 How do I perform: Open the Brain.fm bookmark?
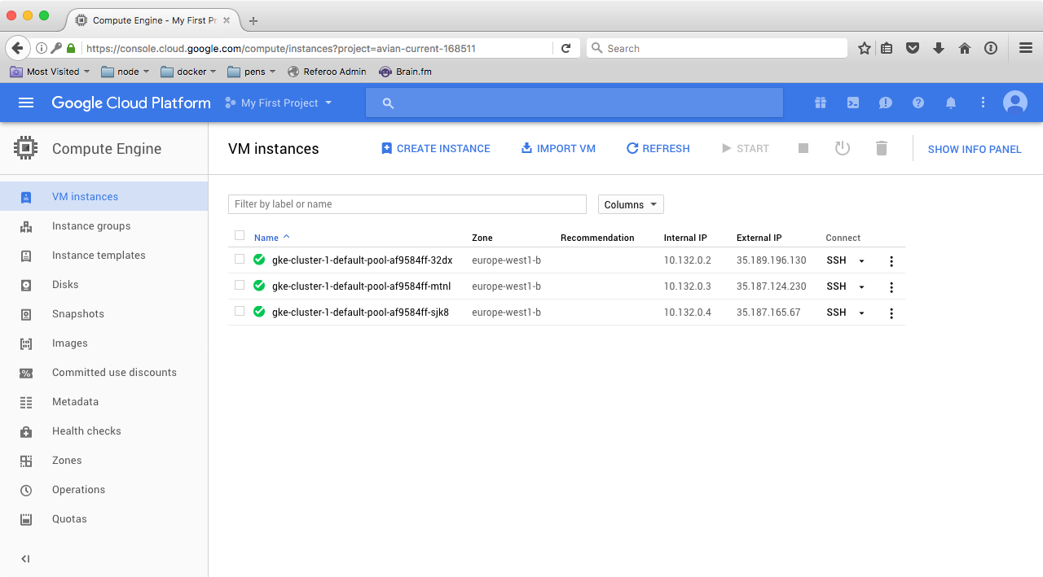pos(405,72)
